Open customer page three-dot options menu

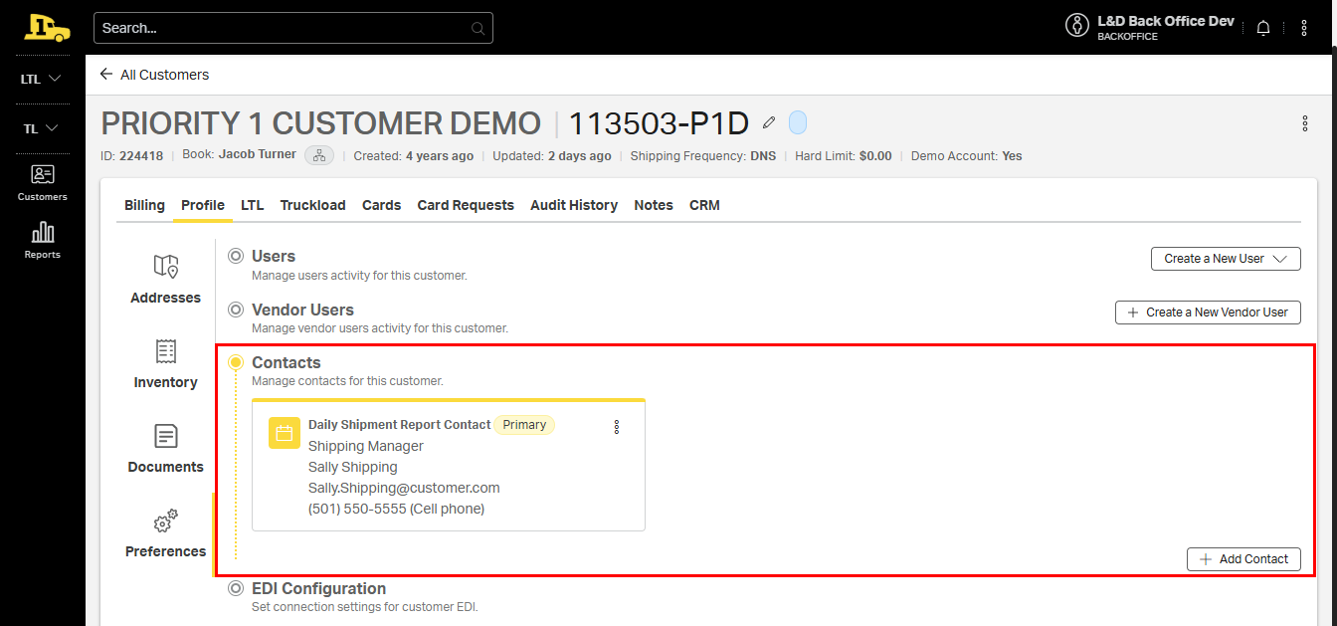point(1305,123)
